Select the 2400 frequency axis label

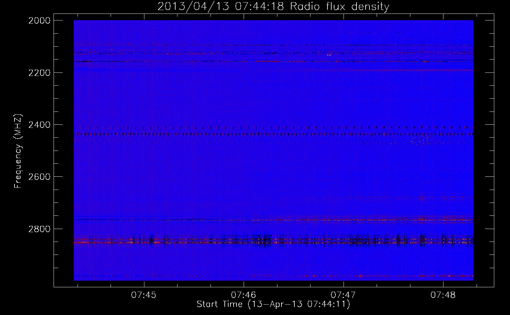[x=39, y=125]
